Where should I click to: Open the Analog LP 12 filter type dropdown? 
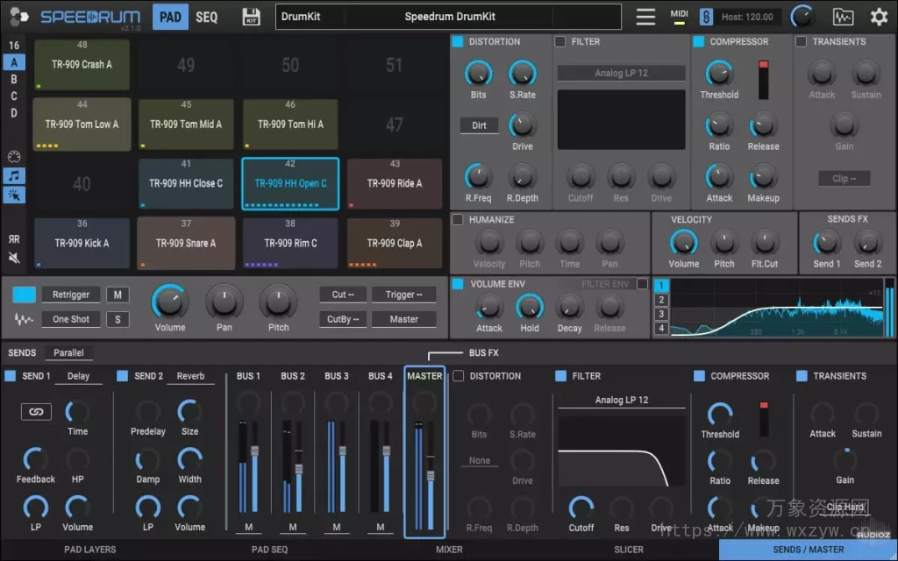pos(621,73)
